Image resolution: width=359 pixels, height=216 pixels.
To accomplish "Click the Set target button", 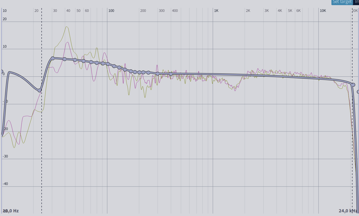I will coord(342,2).
